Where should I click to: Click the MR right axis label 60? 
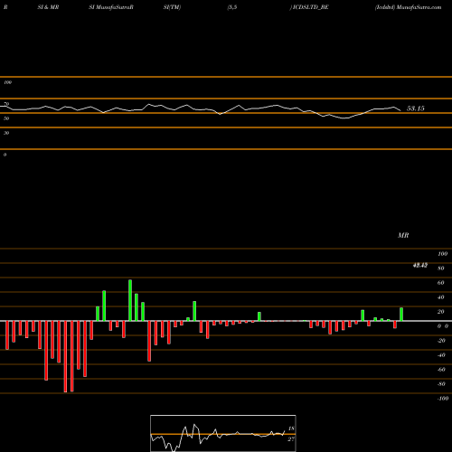tap(441, 283)
